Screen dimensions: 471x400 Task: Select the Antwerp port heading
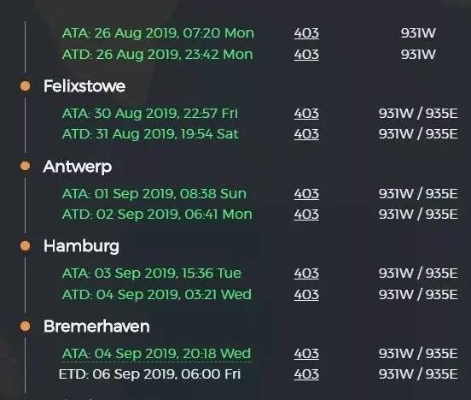coord(78,167)
